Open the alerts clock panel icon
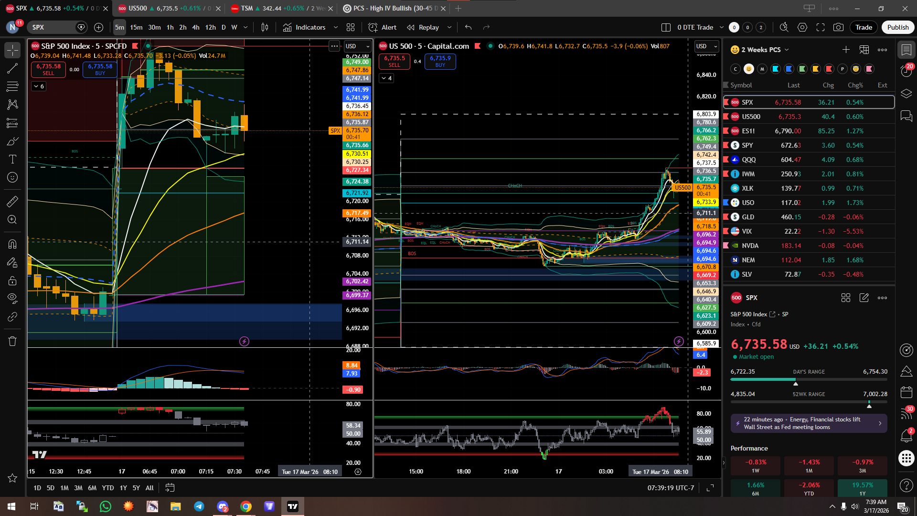 (x=906, y=71)
